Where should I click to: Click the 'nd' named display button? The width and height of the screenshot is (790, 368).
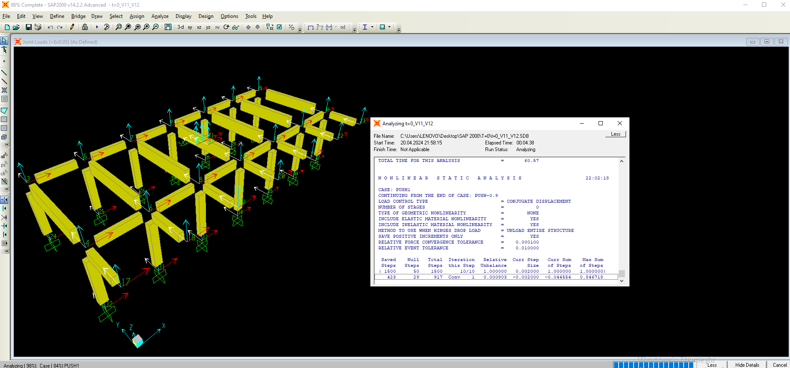pyautogui.click(x=343, y=27)
